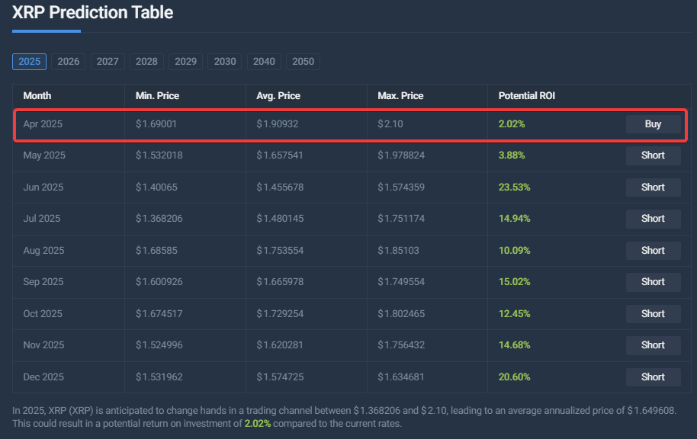This screenshot has height=439, width=697.
Task: Switch to the 2026 prediction tab
Action: (x=68, y=62)
